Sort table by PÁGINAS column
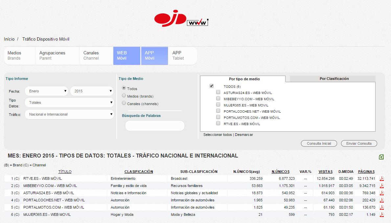Screen dimensions: 391x223 point(366,172)
